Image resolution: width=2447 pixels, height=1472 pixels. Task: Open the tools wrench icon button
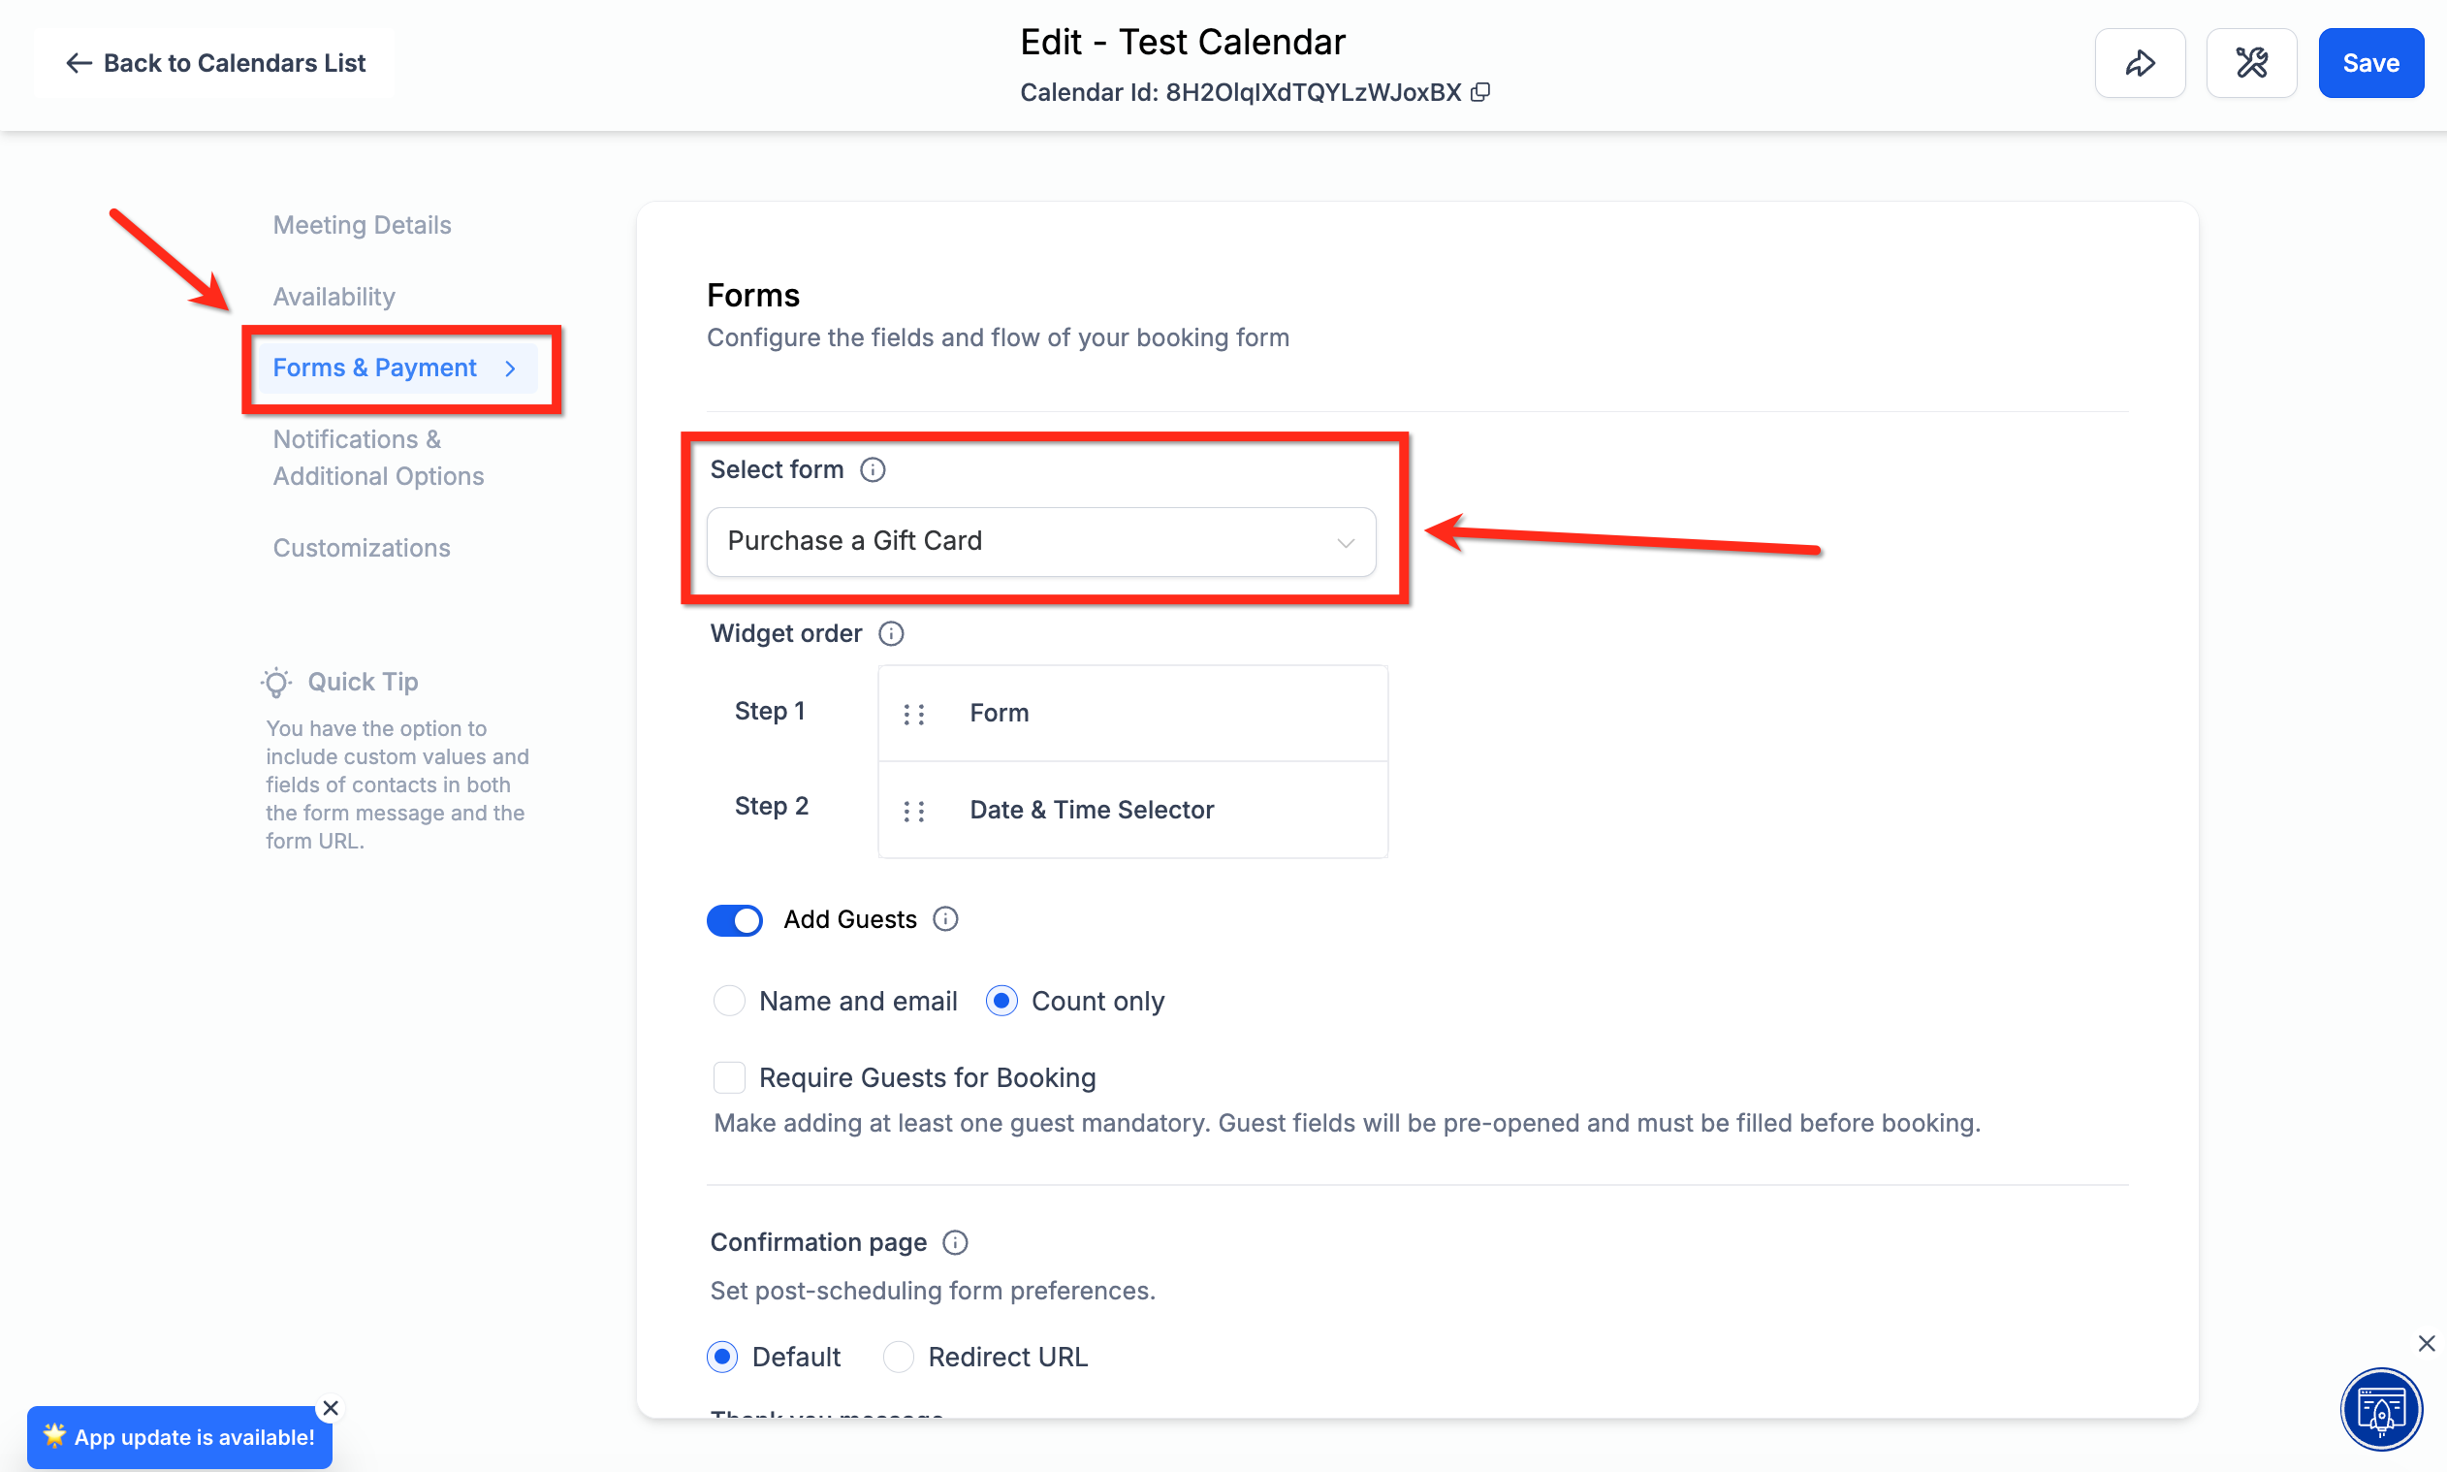coord(2251,63)
